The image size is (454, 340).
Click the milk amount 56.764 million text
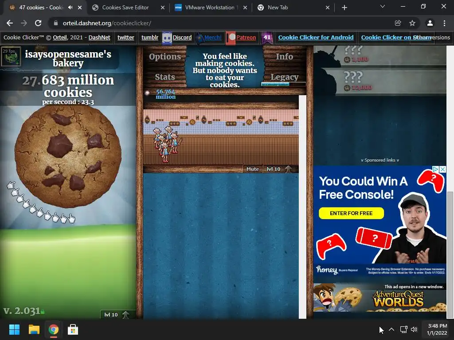165,94
